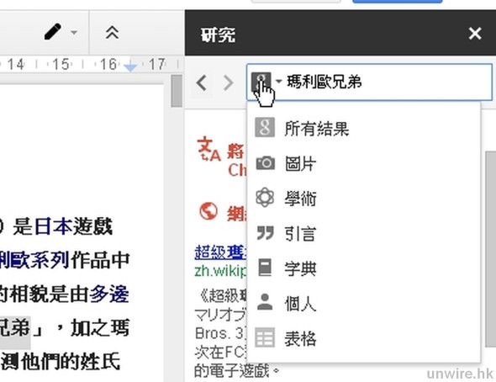Click the camera icon beside 圖片
Viewport: 496px width, 382px height.
pyautogui.click(x=265, y=162)
